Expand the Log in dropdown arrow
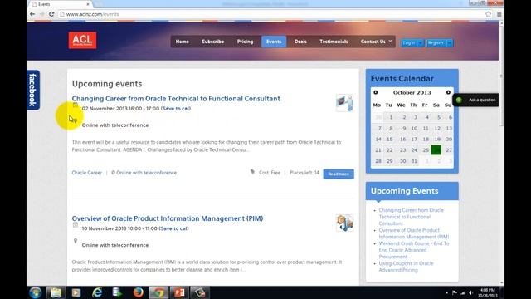Viewport: 531px width, 299px height. pos(421,42)
